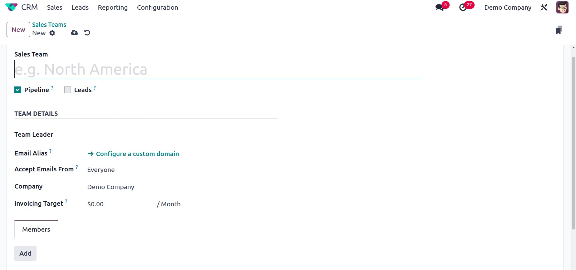576x270 pixels.
Task: Save record with cloud upload icon
Action: coord(74,32)
